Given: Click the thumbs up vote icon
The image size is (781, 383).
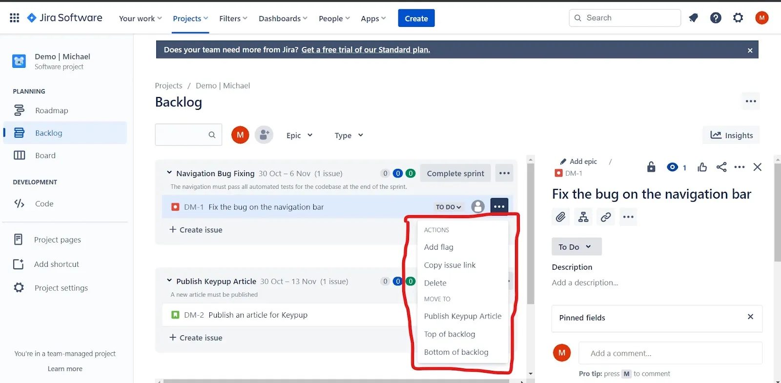Looking at the screenshot, I should [x=702, y=167].
